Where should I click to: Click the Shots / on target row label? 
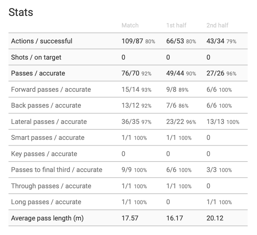[36, 57]
